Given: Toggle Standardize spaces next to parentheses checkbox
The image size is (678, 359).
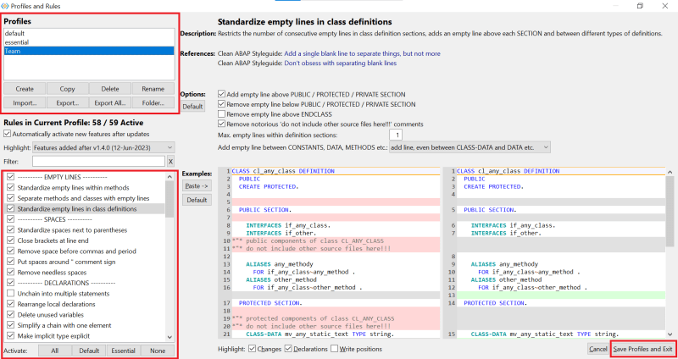Looking at the screenshot, I should pyautogui.click(x=10, y=229).
